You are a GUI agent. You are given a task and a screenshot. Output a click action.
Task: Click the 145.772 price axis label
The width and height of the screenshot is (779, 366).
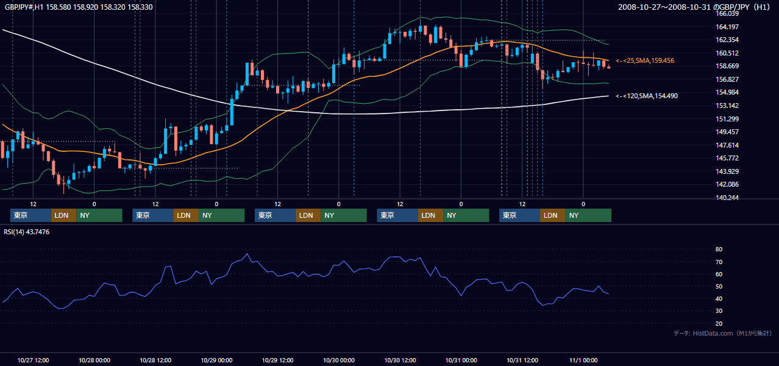[727, 158]
